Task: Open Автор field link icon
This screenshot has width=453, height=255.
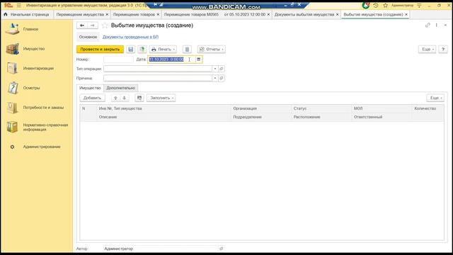Action: [x=222, y=249]
